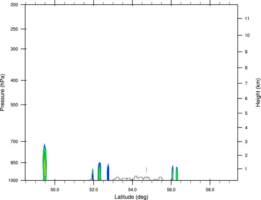Click the 4 km height label

click(246, 128)
